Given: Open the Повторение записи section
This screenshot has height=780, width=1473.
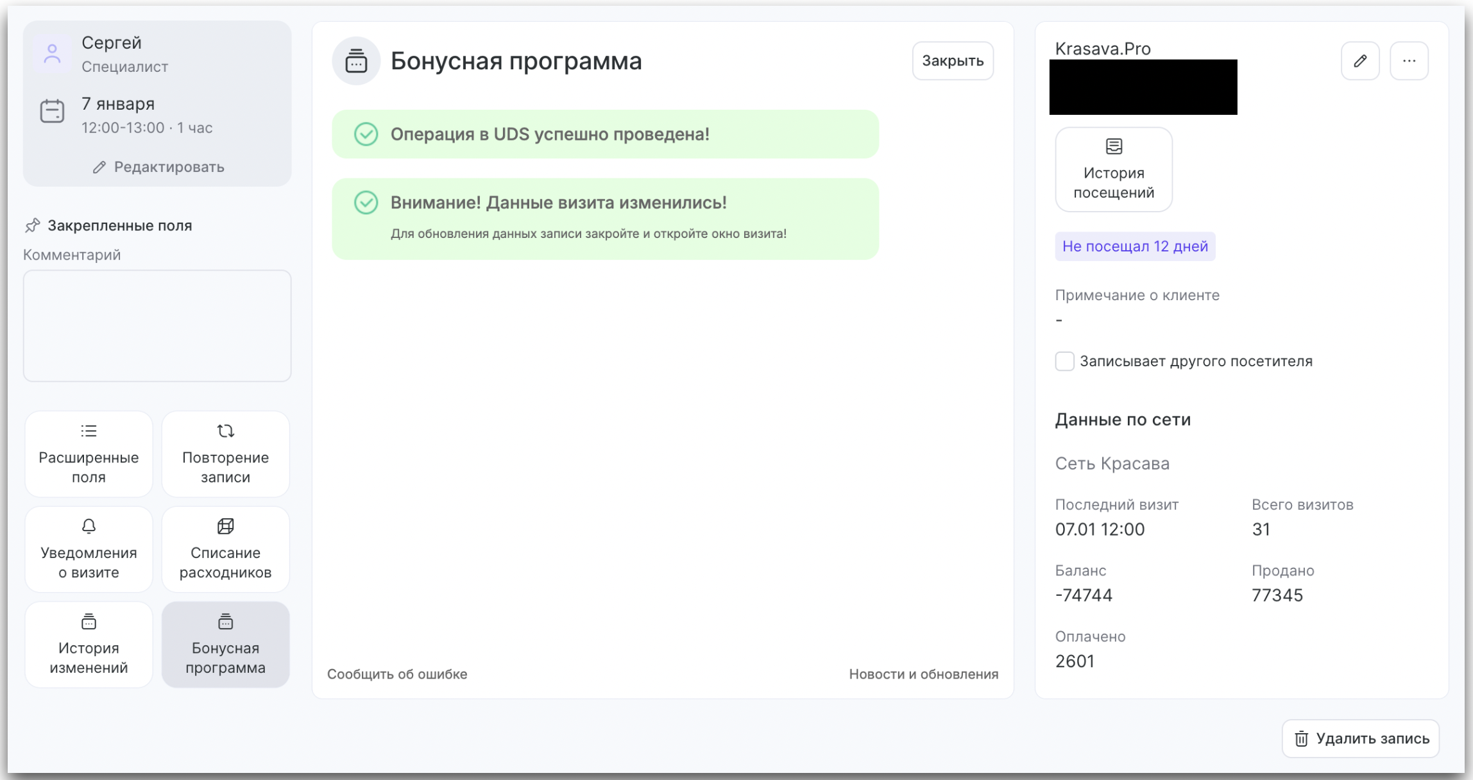Looking at the screenshot, I should (225, 454).
